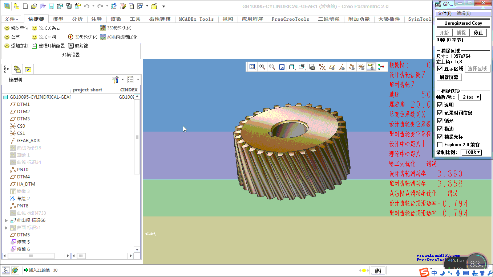Image resolution: width=493 pixels, height=277 pixels.
Task: Toggle the 记录时间信息 checkbox
Action: pos(440,113)
